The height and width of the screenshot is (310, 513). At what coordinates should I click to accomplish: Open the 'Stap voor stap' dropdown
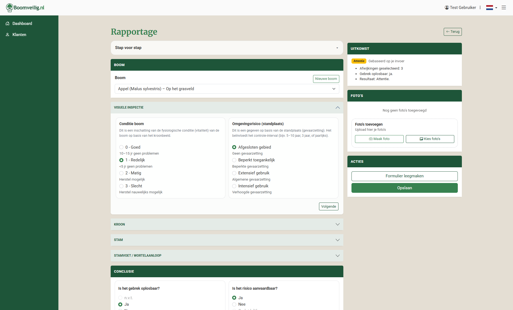(x=227, y=48)
